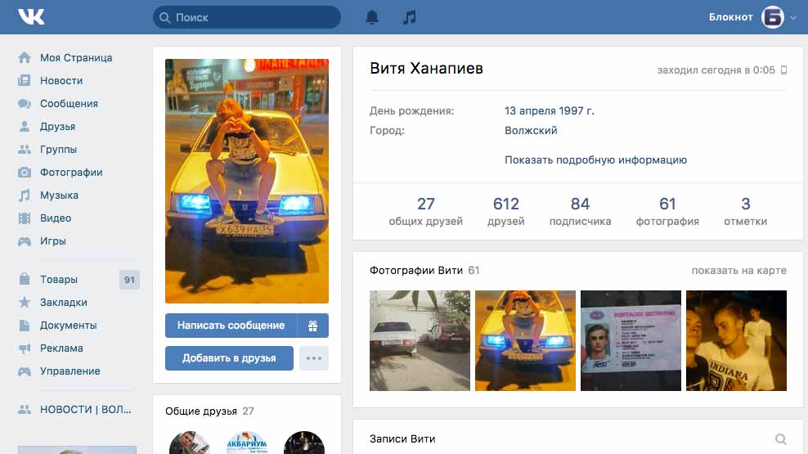Open the driver license photo thumbnail

point(631,340)
